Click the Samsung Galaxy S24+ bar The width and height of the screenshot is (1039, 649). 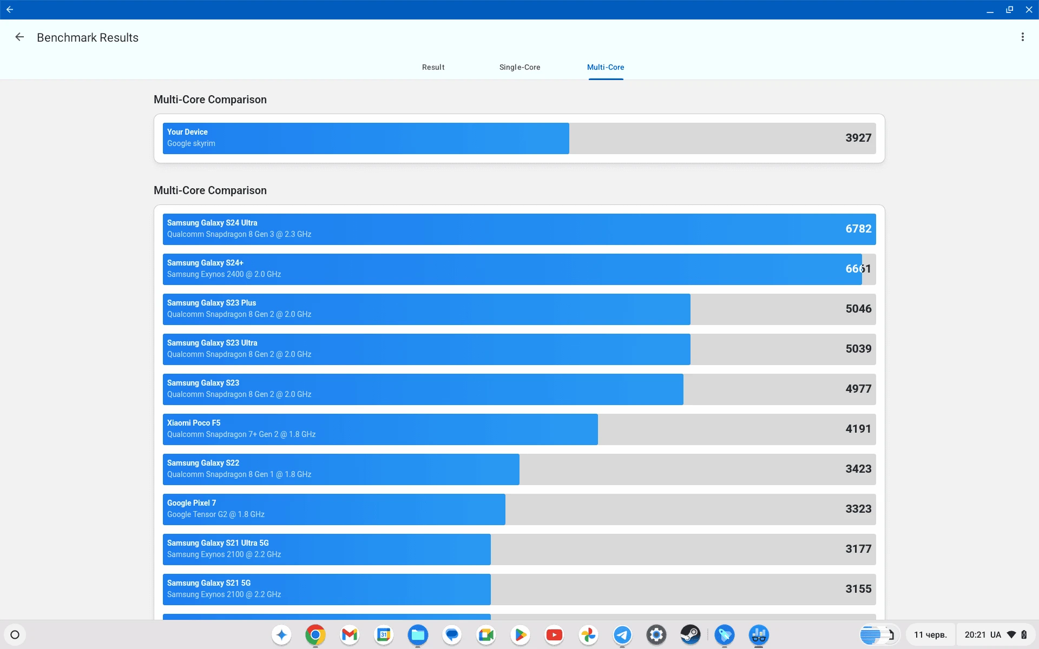click(x=519, y=269)
